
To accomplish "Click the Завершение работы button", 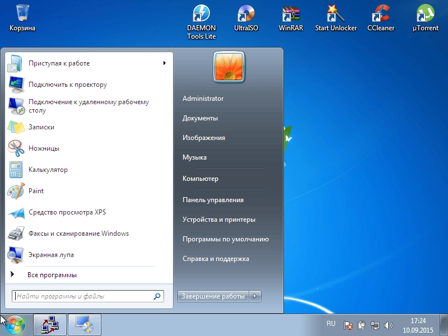I will 213,296.
